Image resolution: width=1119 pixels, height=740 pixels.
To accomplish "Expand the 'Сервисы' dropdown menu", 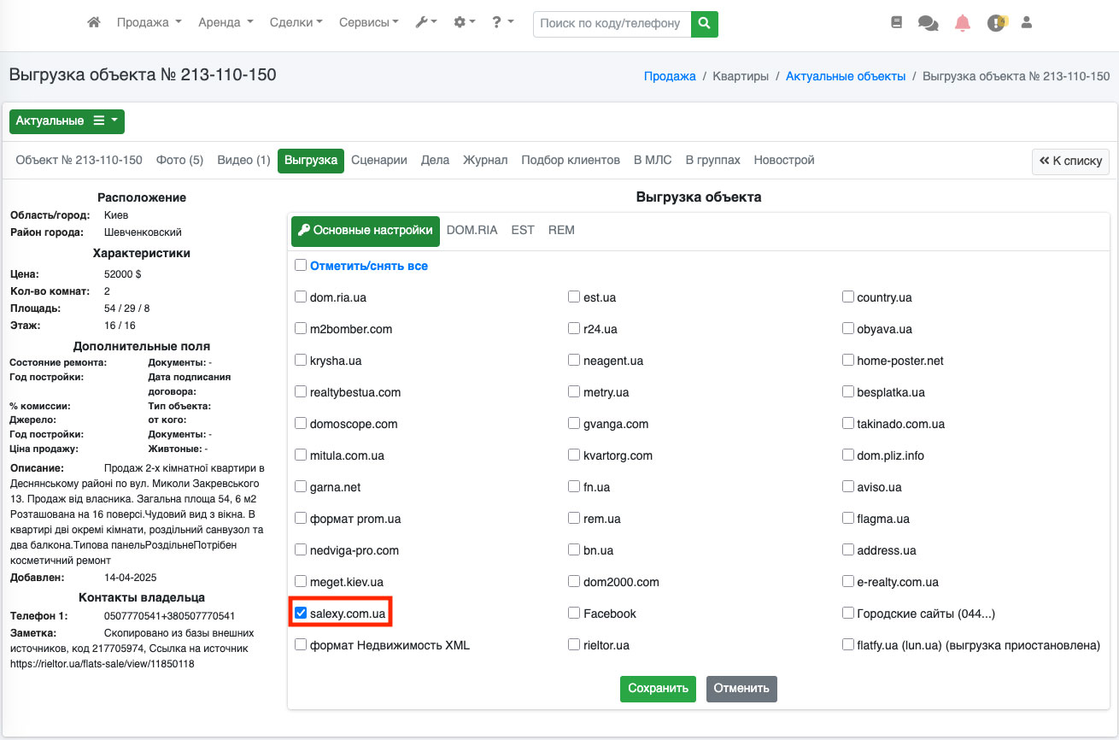I will coord(368,23).
